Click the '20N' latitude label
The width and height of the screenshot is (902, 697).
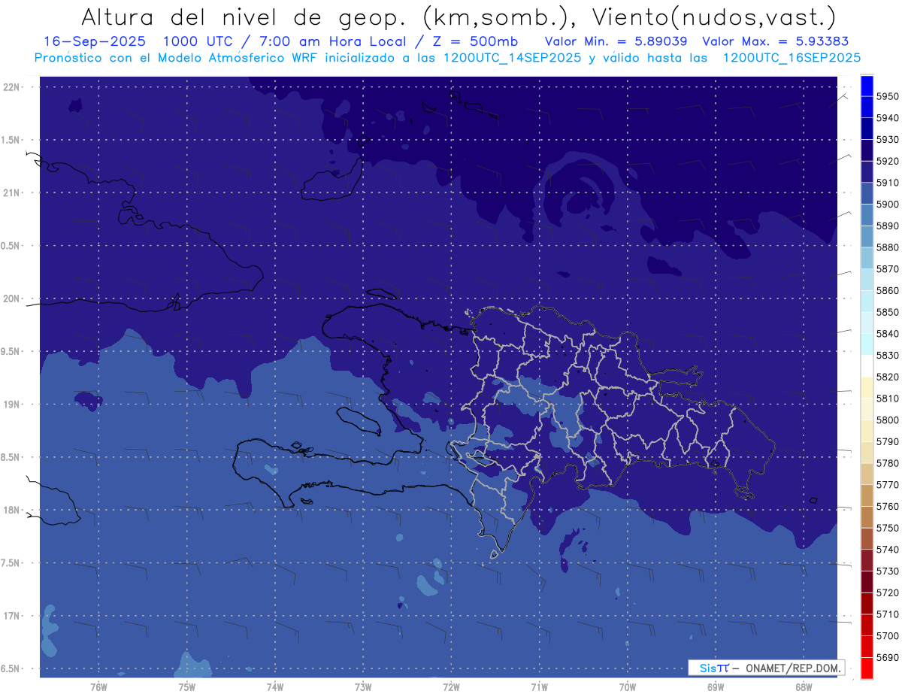pyautogui.click(x=13, y=298)
